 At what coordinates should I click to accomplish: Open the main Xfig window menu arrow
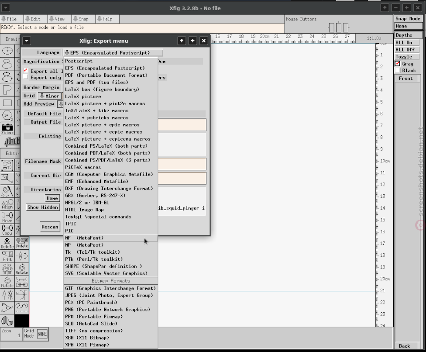pos(6,8)
